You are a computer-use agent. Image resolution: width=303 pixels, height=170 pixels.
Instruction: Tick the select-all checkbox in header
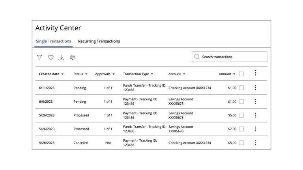tap(241, 74)
